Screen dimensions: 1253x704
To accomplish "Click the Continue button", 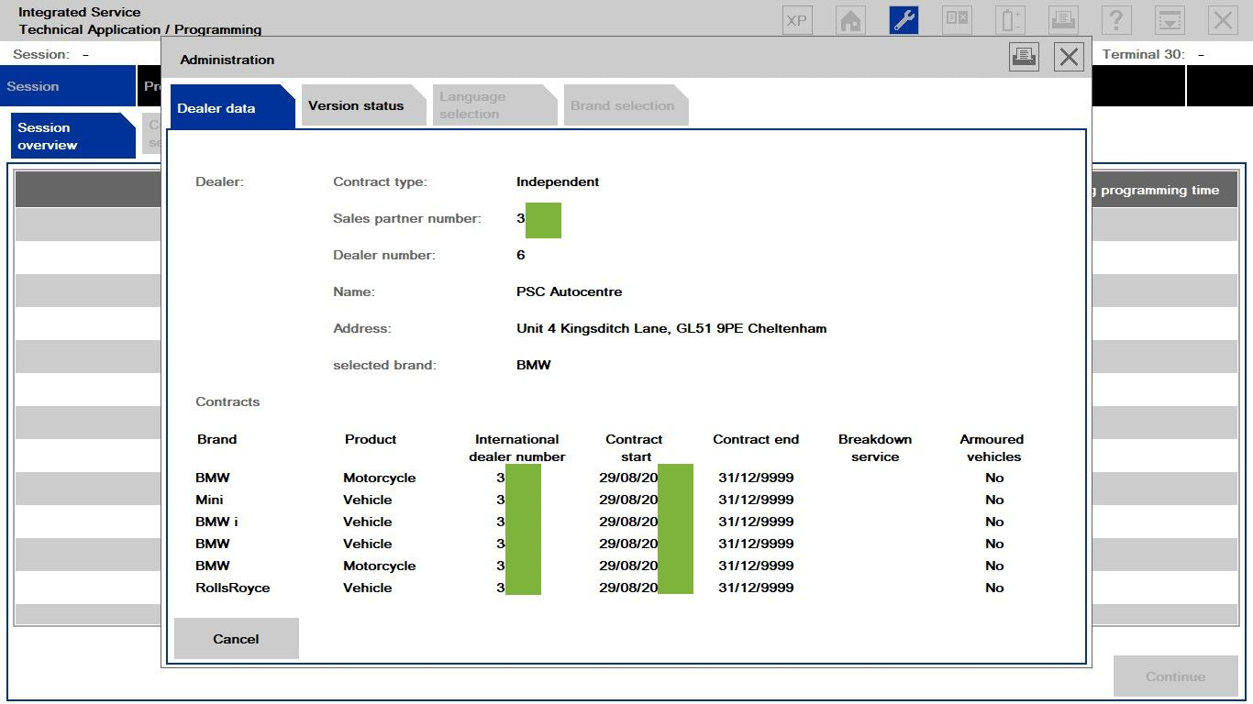I will pos(1175,676).
